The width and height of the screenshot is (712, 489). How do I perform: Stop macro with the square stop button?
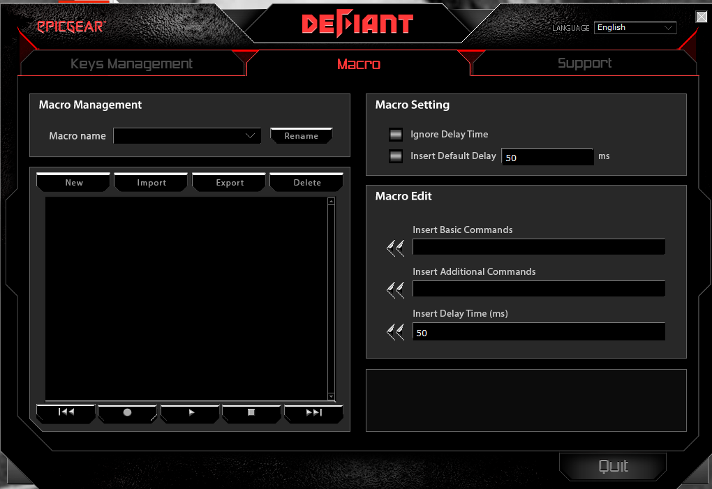(251, 412)
